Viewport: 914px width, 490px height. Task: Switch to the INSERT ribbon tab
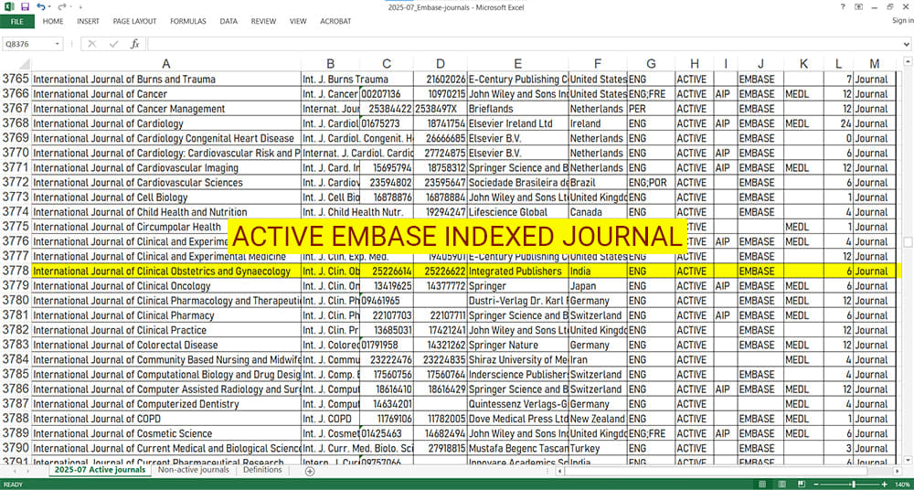[88, 22]
